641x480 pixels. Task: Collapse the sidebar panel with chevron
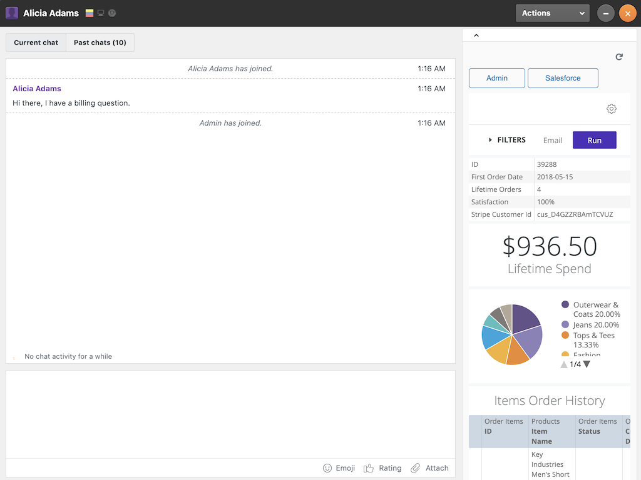[x=476, y=36]
